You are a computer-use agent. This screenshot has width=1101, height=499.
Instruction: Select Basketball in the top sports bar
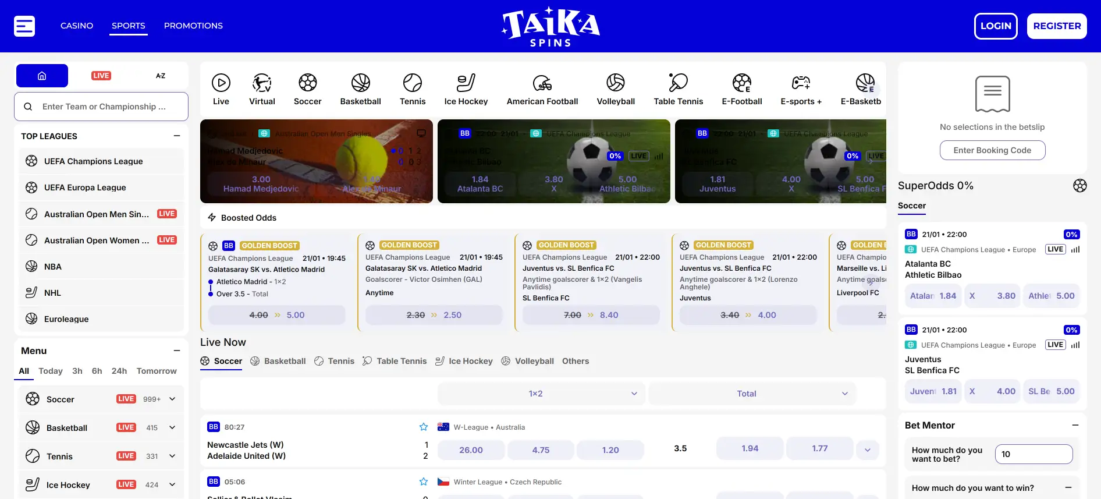(361, 89)
